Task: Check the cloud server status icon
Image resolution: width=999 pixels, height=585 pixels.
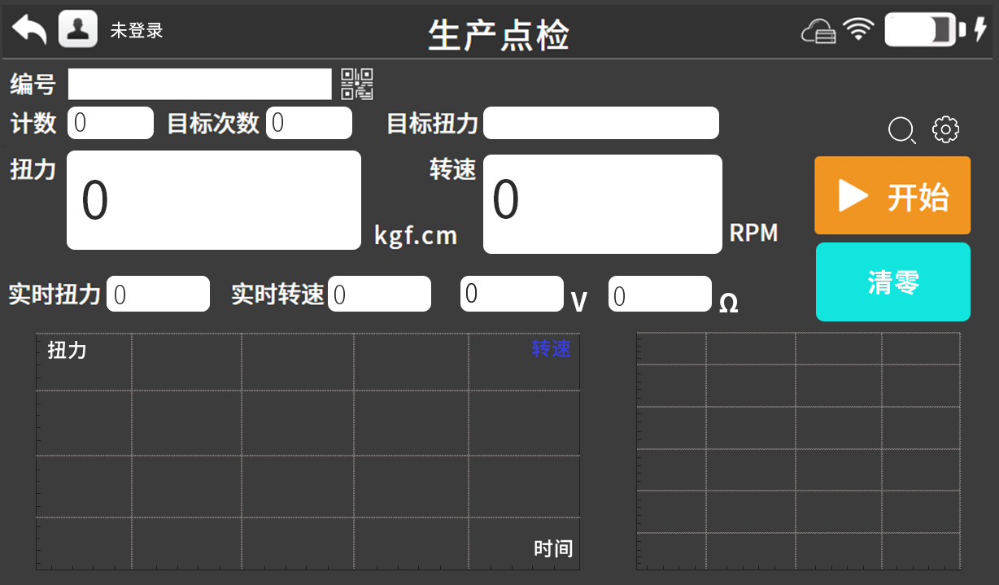Action: pyautogui.click(x=818, y=32)
